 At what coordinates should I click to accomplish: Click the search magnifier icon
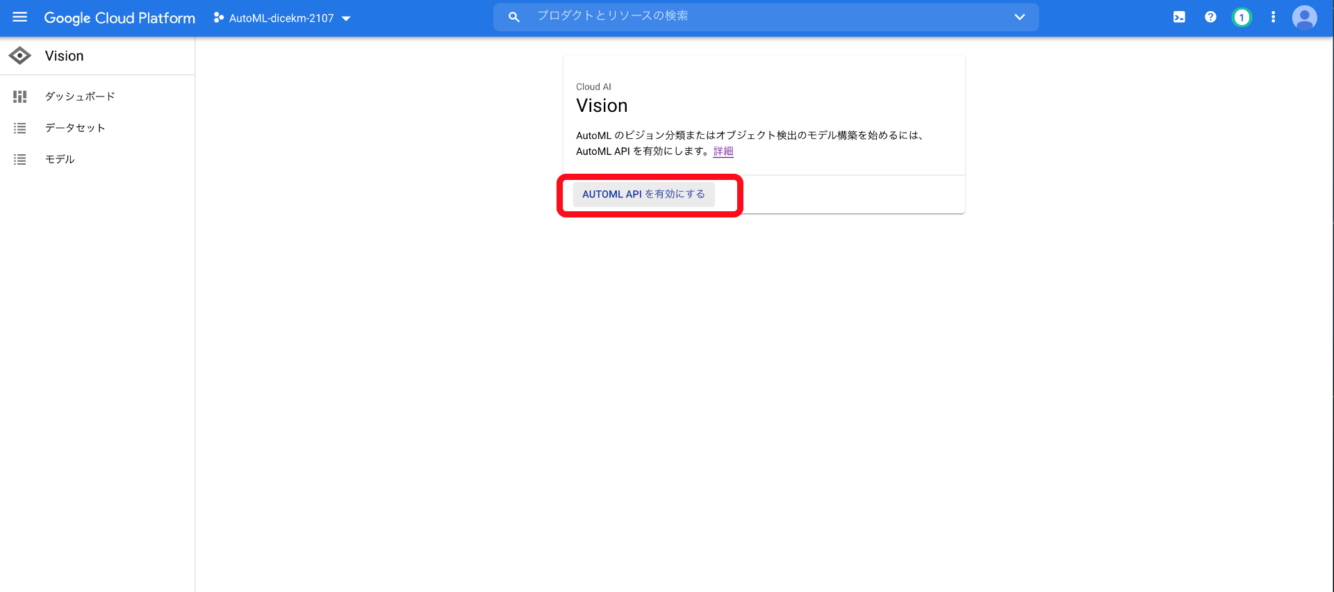pyautogui.click(x=514, y=17)
